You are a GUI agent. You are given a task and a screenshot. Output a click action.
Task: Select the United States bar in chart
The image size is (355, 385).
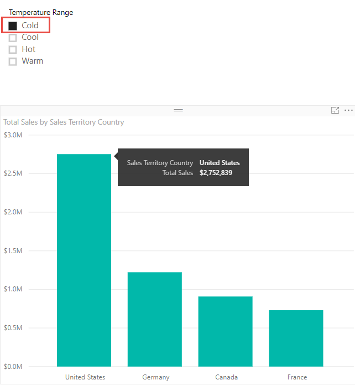[x=84, y=260]
